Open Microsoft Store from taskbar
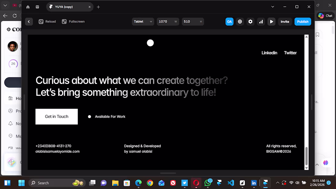This screenshot has height=189, width=336. 127,183
